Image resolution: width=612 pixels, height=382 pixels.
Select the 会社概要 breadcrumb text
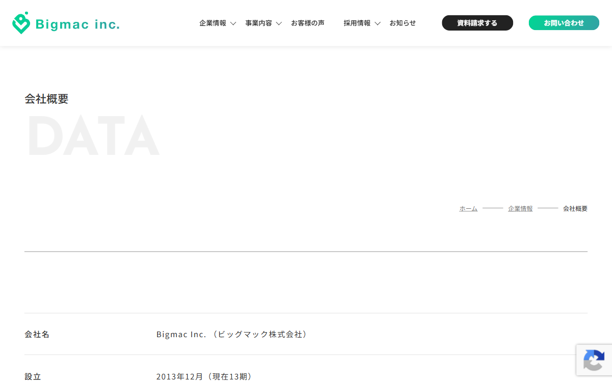[575, 208]
